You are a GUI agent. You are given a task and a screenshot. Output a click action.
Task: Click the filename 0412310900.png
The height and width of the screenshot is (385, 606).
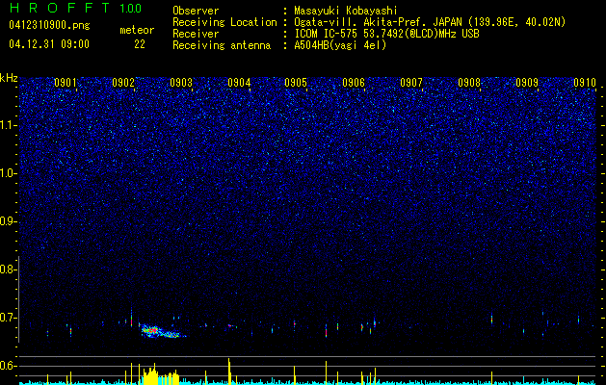click(x=49, y=26)
